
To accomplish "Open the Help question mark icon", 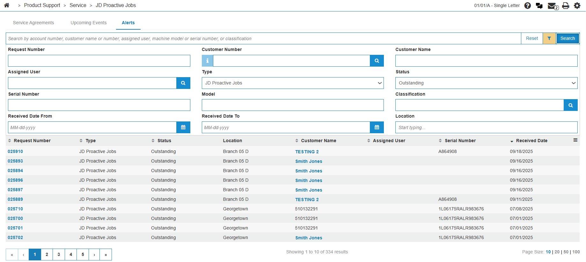I will [x=528, y=6].
